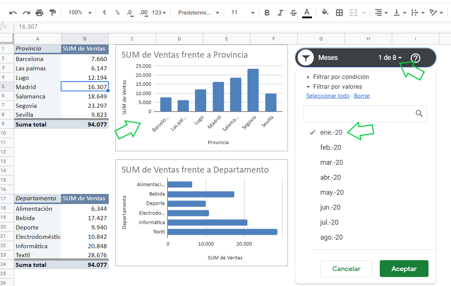Open the vertical align dropdown

pos(400,13)
